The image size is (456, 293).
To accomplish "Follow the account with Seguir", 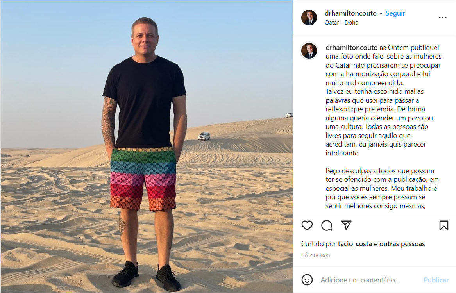I will [x=395, y=13].
